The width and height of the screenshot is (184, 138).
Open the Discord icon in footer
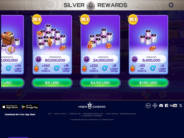[161, 106]
